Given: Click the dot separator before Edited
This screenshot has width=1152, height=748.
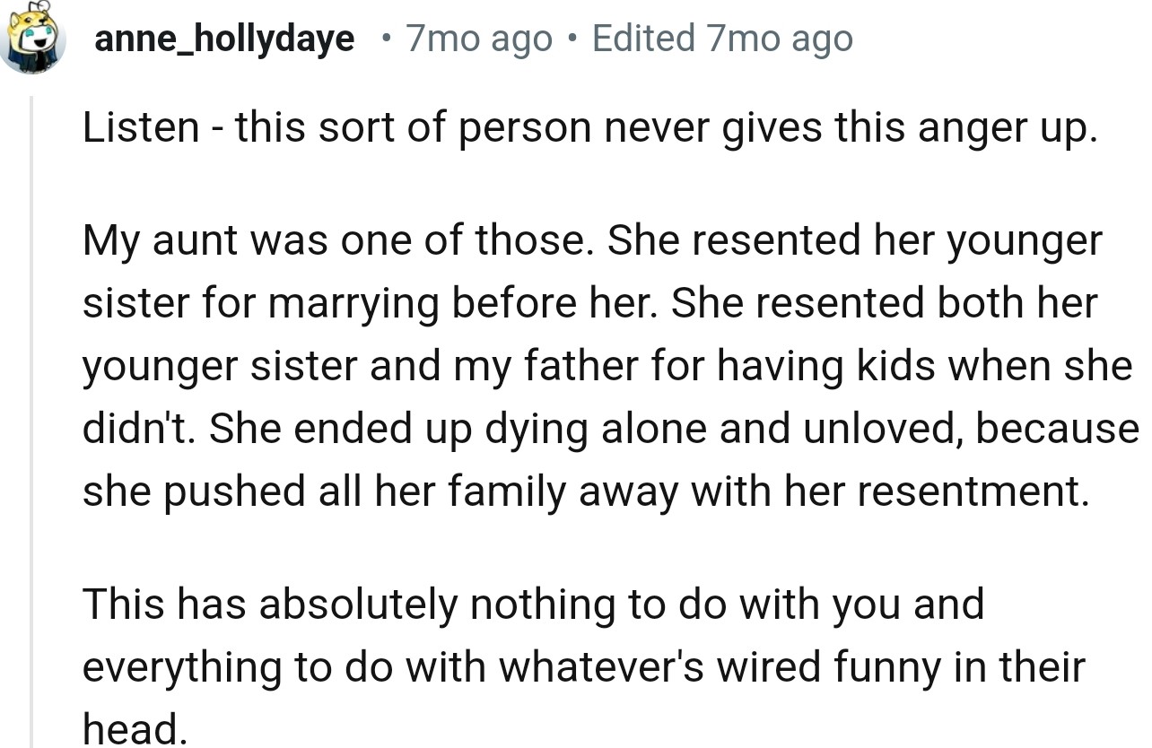Looking at the screenshot, I should click(572, 38).
